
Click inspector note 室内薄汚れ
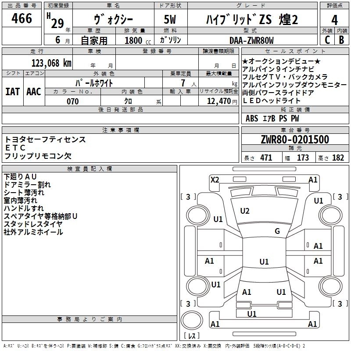(20, 201)
